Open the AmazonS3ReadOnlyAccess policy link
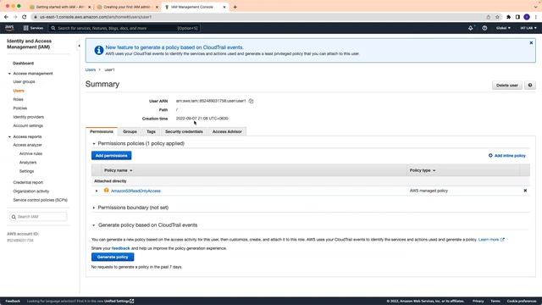The height and width of the screenshot is (305, 542). pos(135,191)
